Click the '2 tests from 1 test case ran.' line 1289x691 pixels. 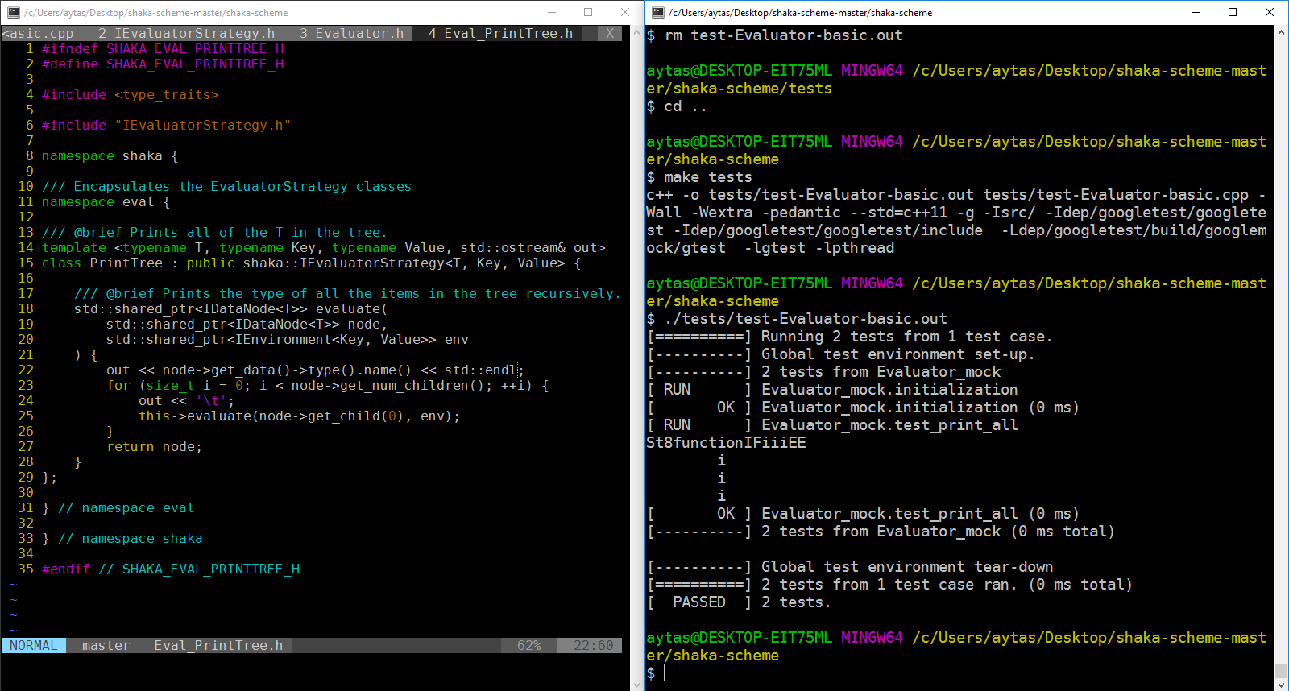889,584
